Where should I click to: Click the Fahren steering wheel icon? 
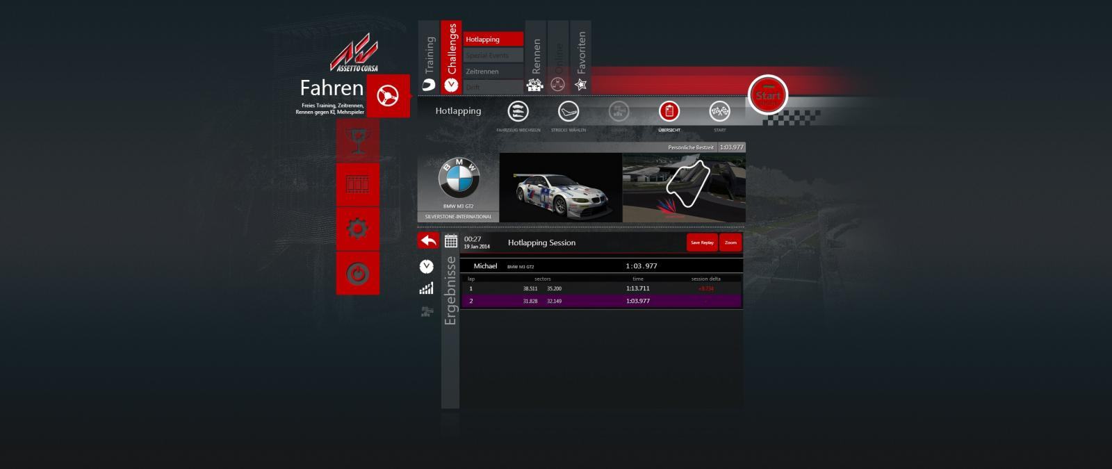pyautogui.click(x=388, y=96)
